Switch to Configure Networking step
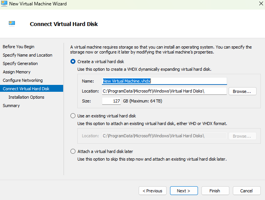Image resolution: width=265 pixels, height=200 pixels. point(23,80)
